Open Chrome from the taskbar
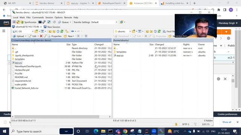The width and height of the screenshot is (241, 135). (x=125, y=131)
